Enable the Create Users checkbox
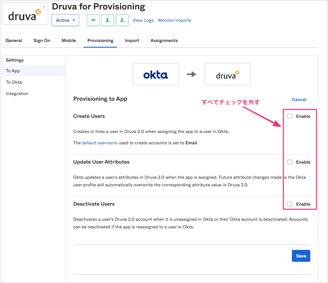This screenshot has height=283, width=328. tap(290, 116)
